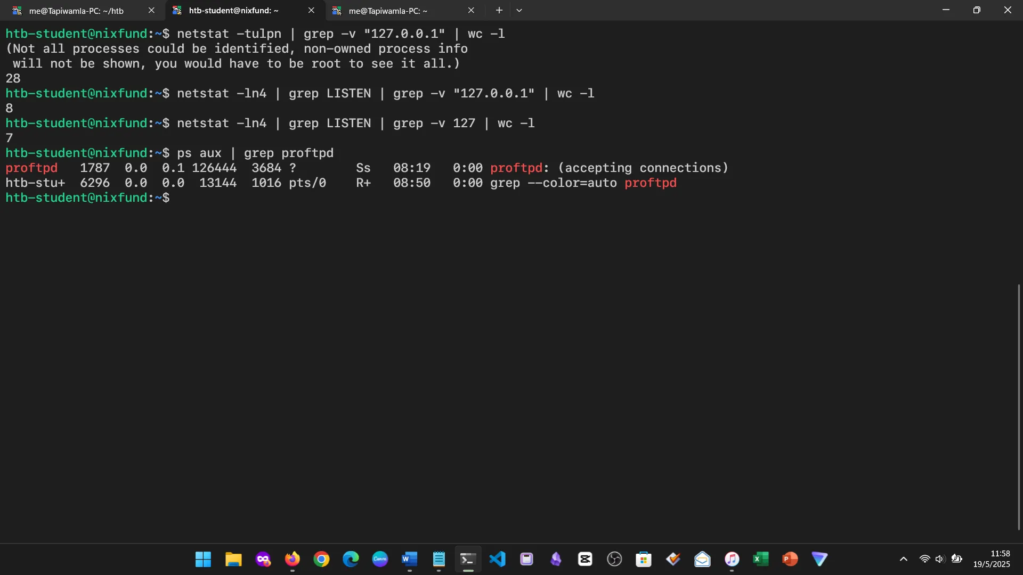Open a new terminal tab with the plus button
This screenshot has height=575, width=1023.
coord(499,10)
